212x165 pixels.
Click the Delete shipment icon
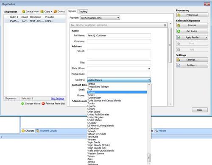(x=55, y=11)
